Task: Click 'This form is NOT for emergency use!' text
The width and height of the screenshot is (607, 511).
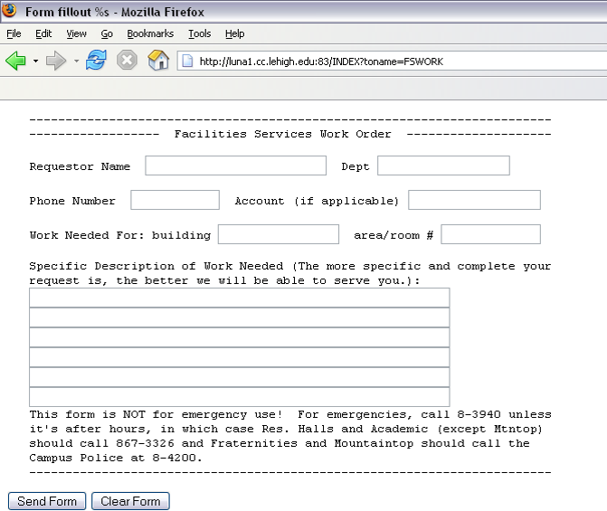Action: [156, 414]
